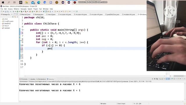186x105 pixels.
Task: Collapse the main method fold marker
Action: pos(24,30)
